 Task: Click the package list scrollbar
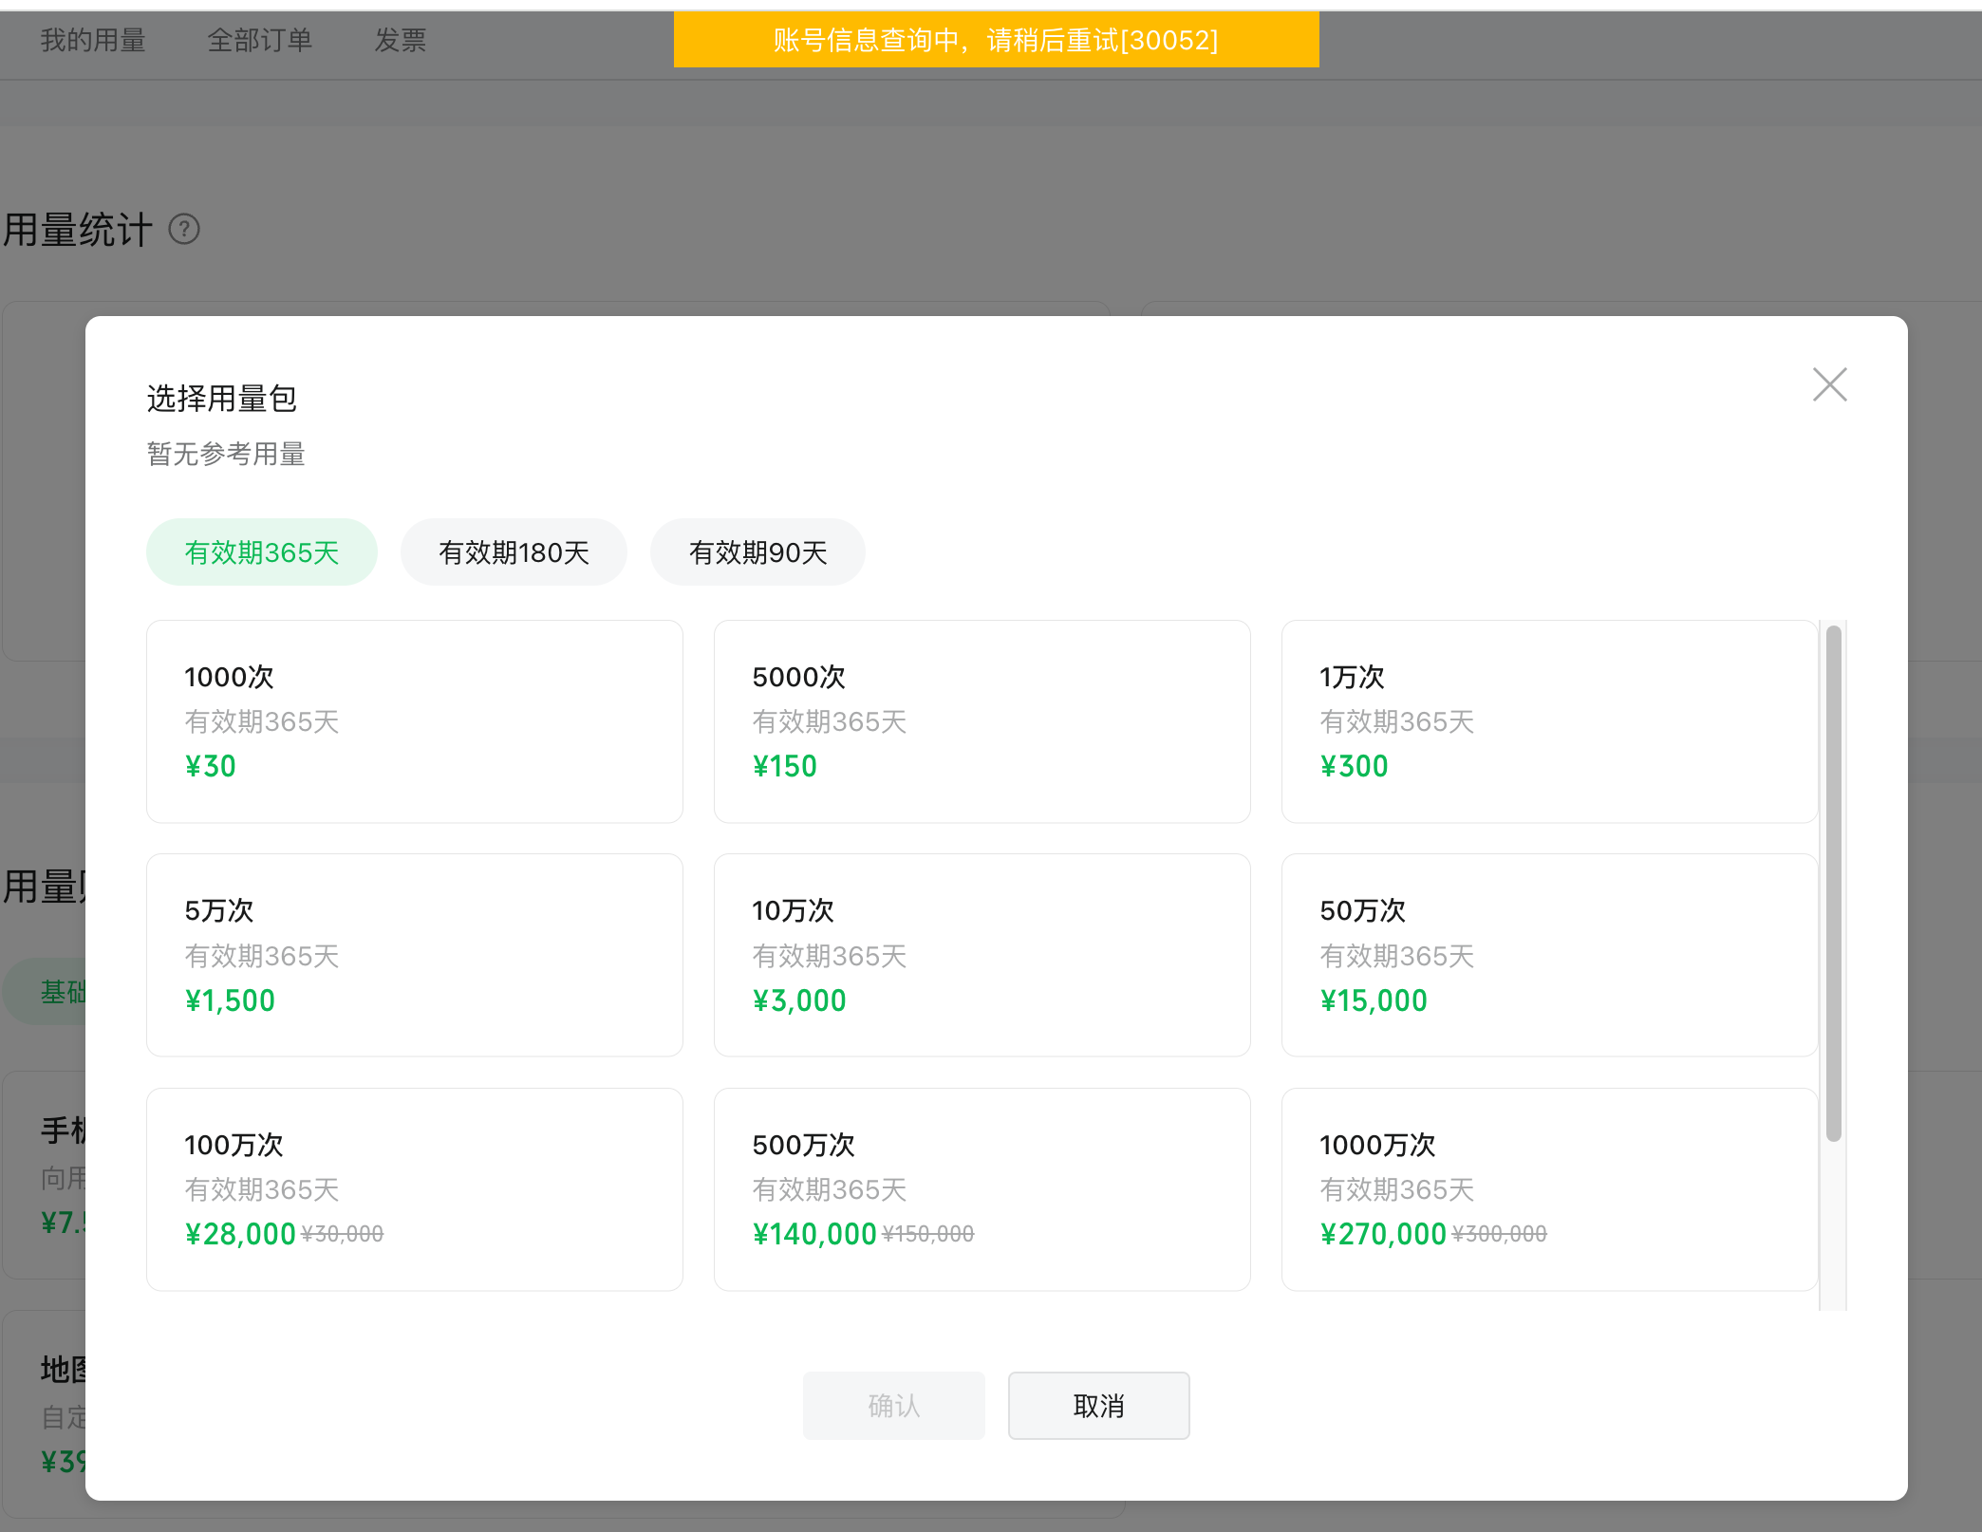[1833, 883]
